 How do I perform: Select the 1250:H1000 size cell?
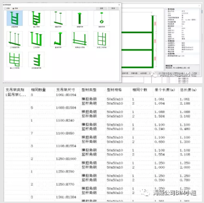[66, 159]
